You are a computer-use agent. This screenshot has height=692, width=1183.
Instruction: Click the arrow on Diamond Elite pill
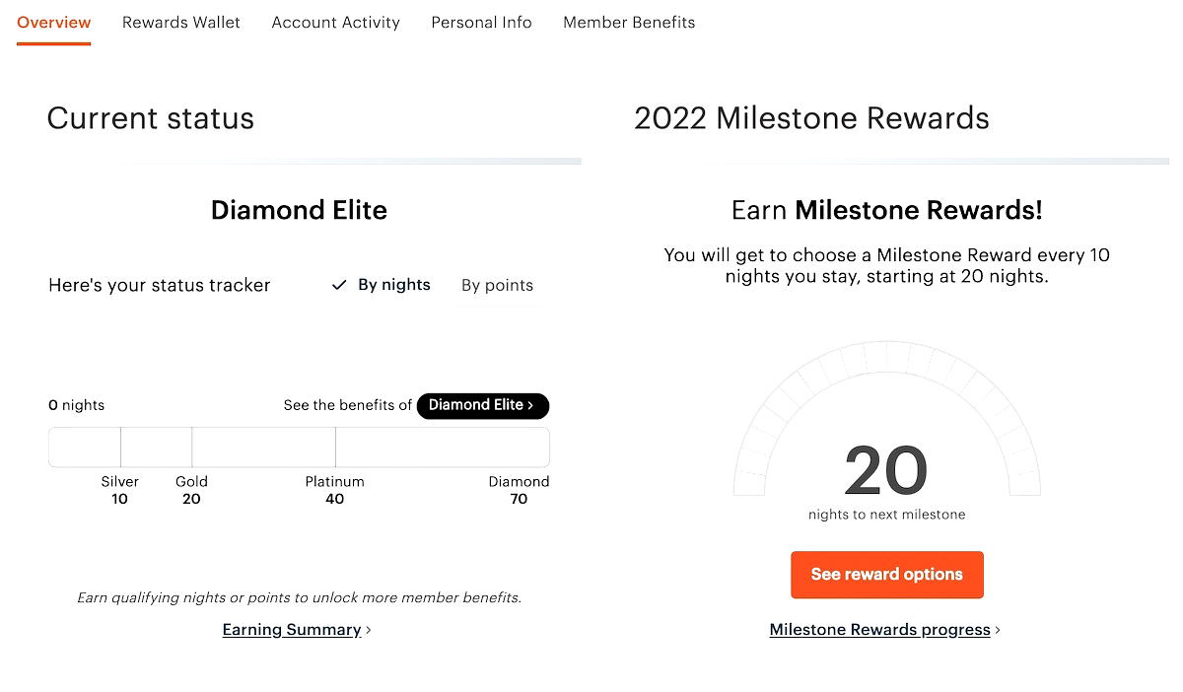(x=531, y=405)
